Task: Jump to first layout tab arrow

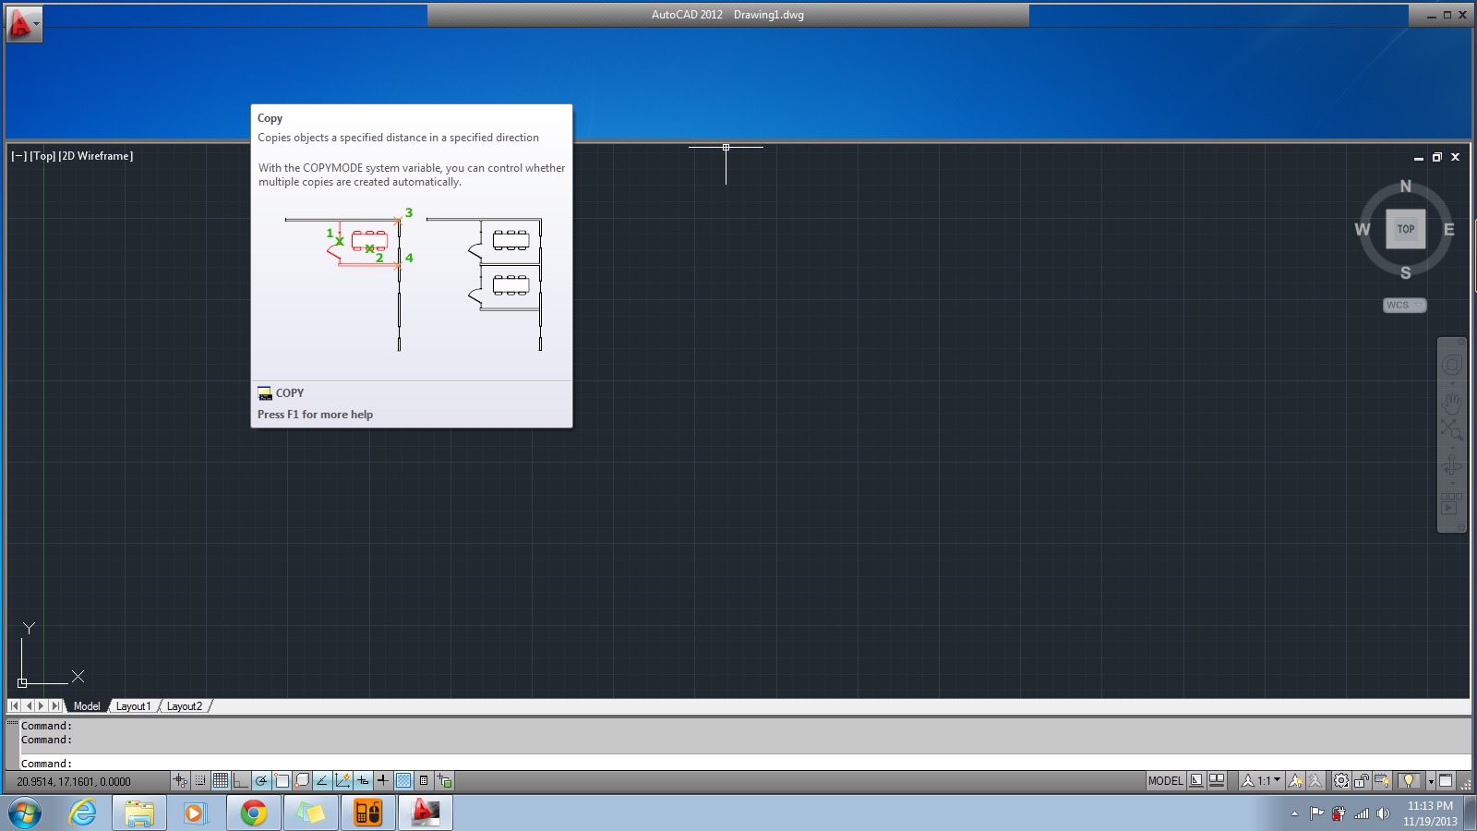Action: (14, 705)
